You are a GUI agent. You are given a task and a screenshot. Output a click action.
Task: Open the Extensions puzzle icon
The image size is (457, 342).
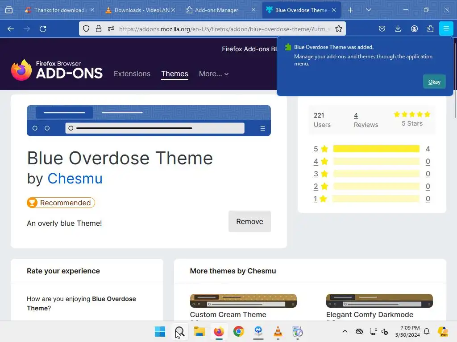point(430,28)
